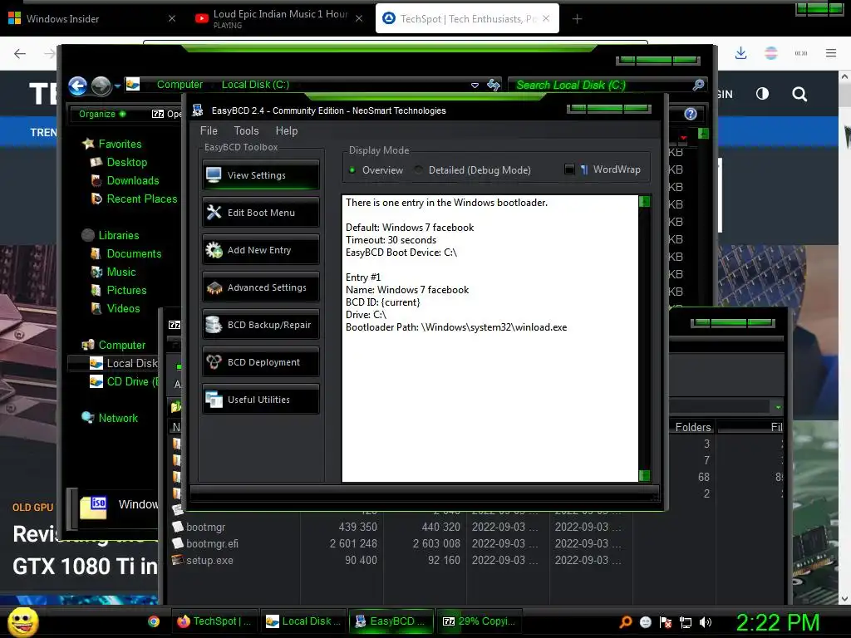Enable the WordWrap checkbox

[569, 169]
